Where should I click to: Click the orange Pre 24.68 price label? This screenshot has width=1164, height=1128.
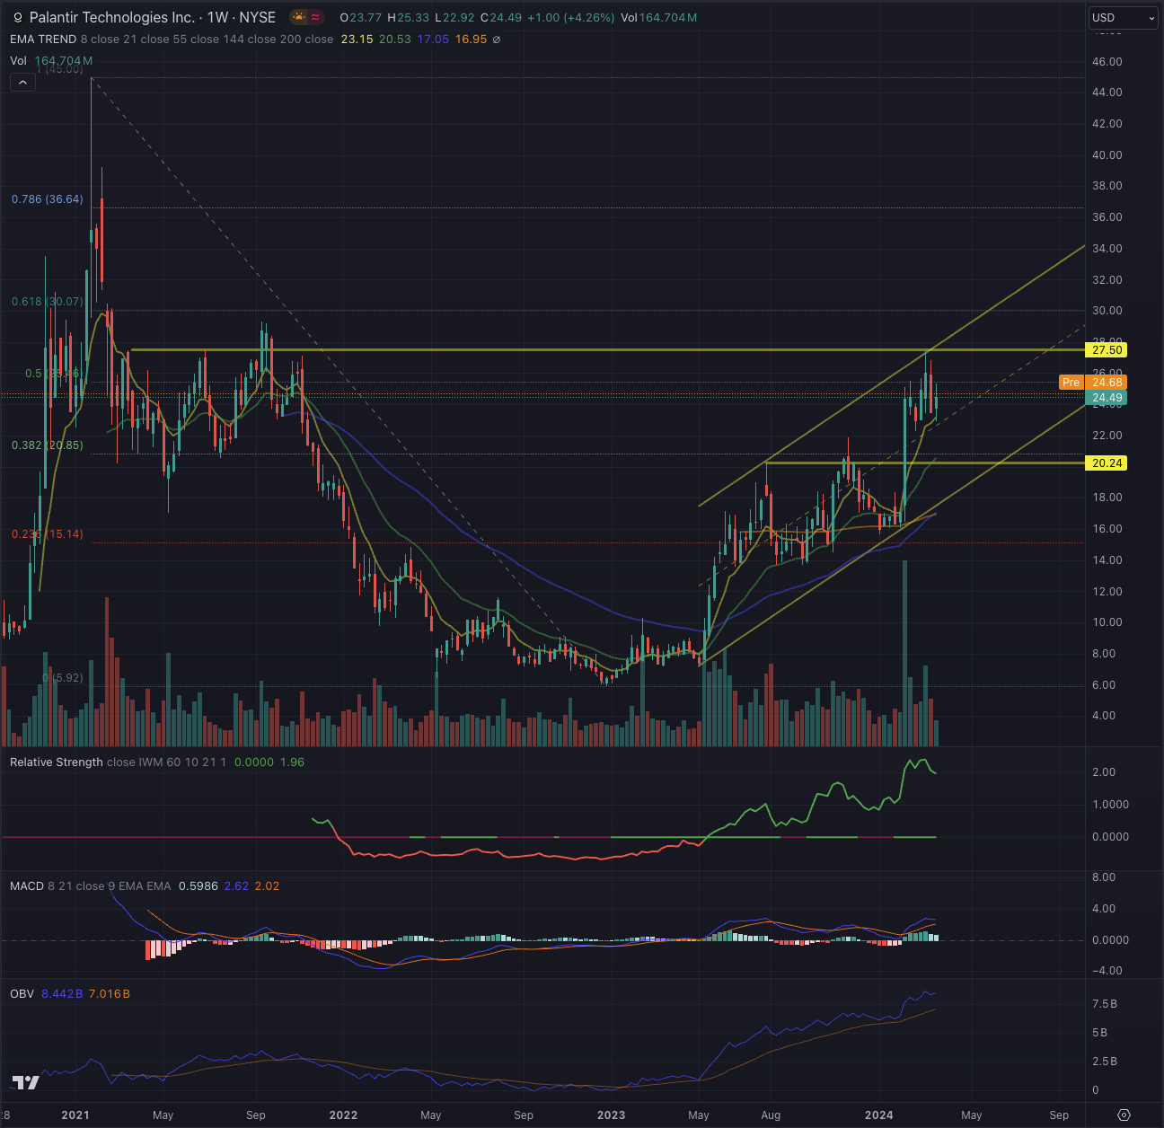pos(1093,383)
